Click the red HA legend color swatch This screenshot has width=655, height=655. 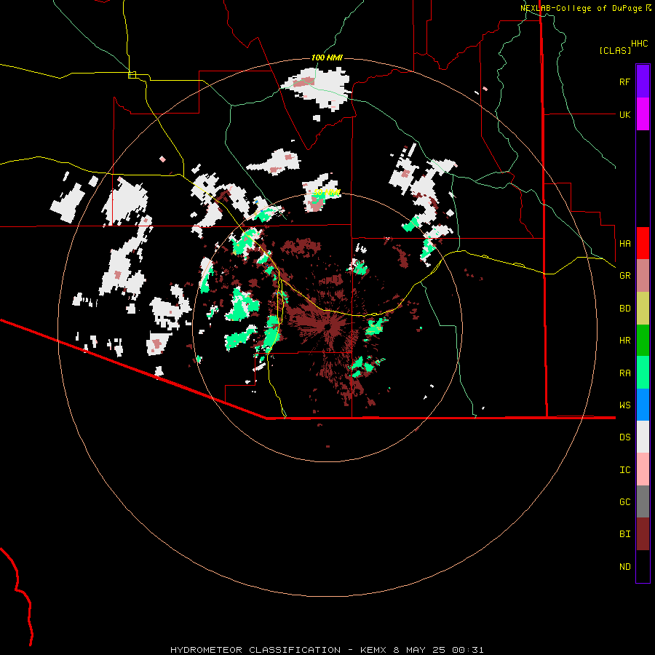[x=643, y=243]
